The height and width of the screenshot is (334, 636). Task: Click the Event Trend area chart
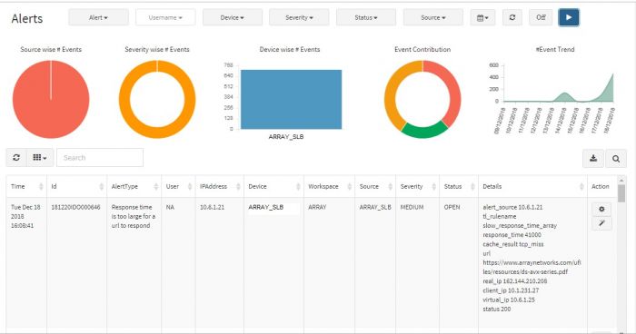coord(559,87)
